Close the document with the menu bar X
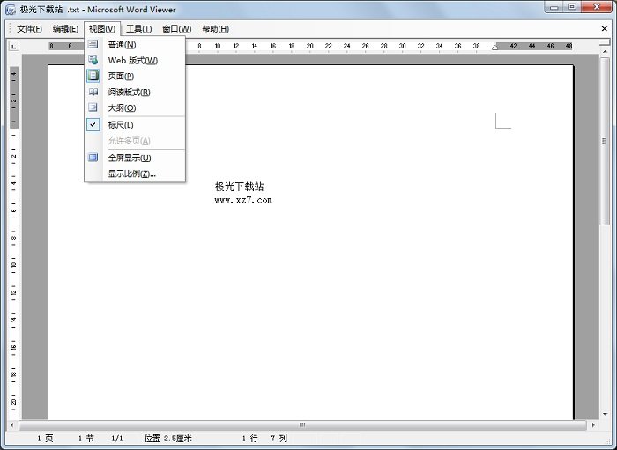The height and width of the screenshot is (450, 617). pyautogui.click(x=605, y=29)
